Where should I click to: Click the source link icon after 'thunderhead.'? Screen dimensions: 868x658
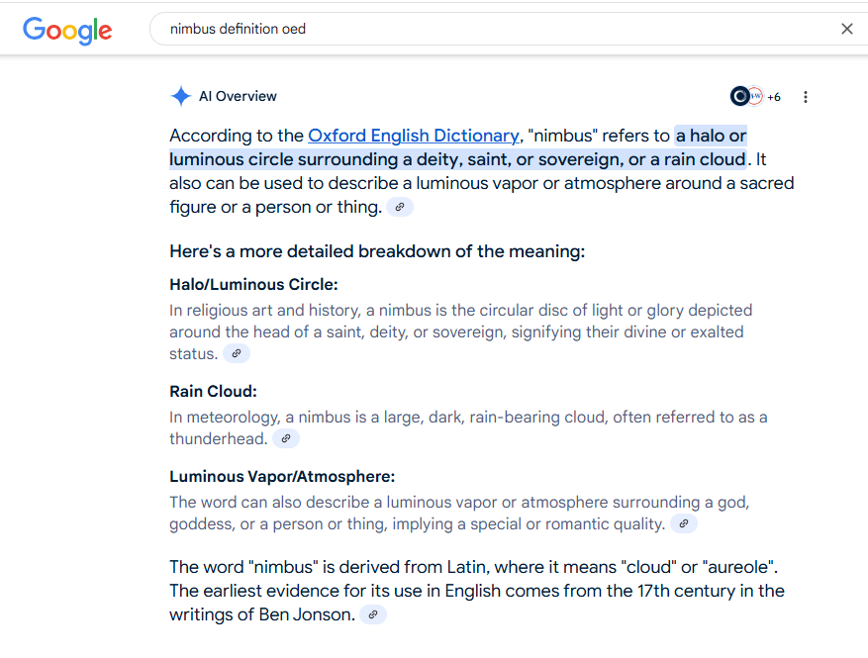[x=286, y=438]
